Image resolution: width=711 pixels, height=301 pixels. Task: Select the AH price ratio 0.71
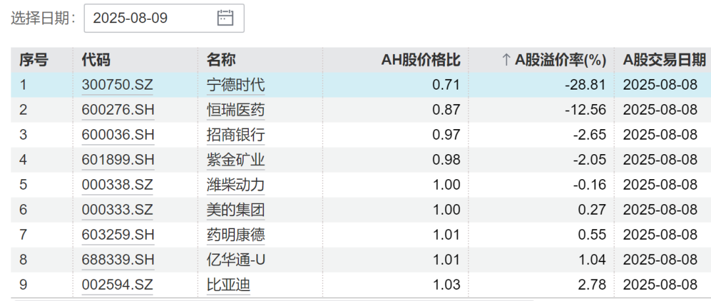tap(446, 85)
